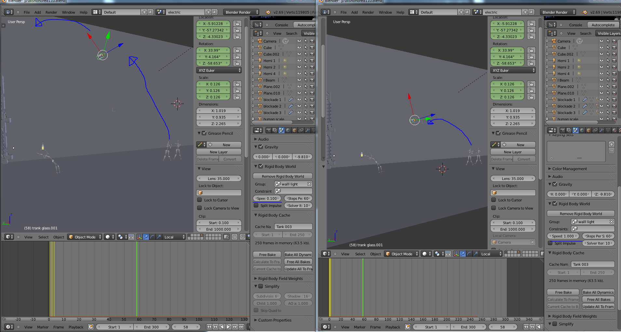Image resolution: width=621 pixels, height=332 pixels.
Task: Jump to timeline start frame, left window
Action: pyautogui.click(x=209, y=327)
